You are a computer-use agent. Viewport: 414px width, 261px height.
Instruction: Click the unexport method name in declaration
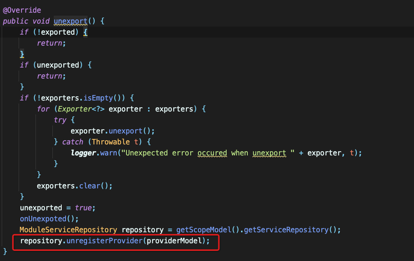71,21
